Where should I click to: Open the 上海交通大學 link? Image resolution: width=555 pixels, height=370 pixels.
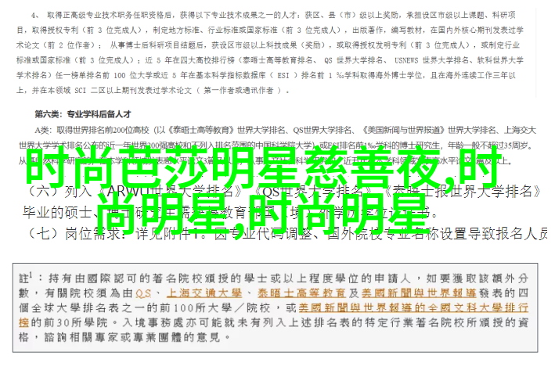[x=204, y=293]
